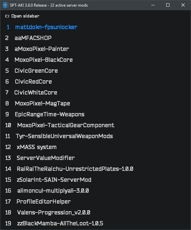The image size is (191, 230).
Task: Click the ServerValueModifier mod
Action: point(46,158)
